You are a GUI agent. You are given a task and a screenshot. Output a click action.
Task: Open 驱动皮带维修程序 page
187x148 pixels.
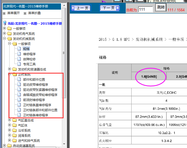click(x=36, y=85)
